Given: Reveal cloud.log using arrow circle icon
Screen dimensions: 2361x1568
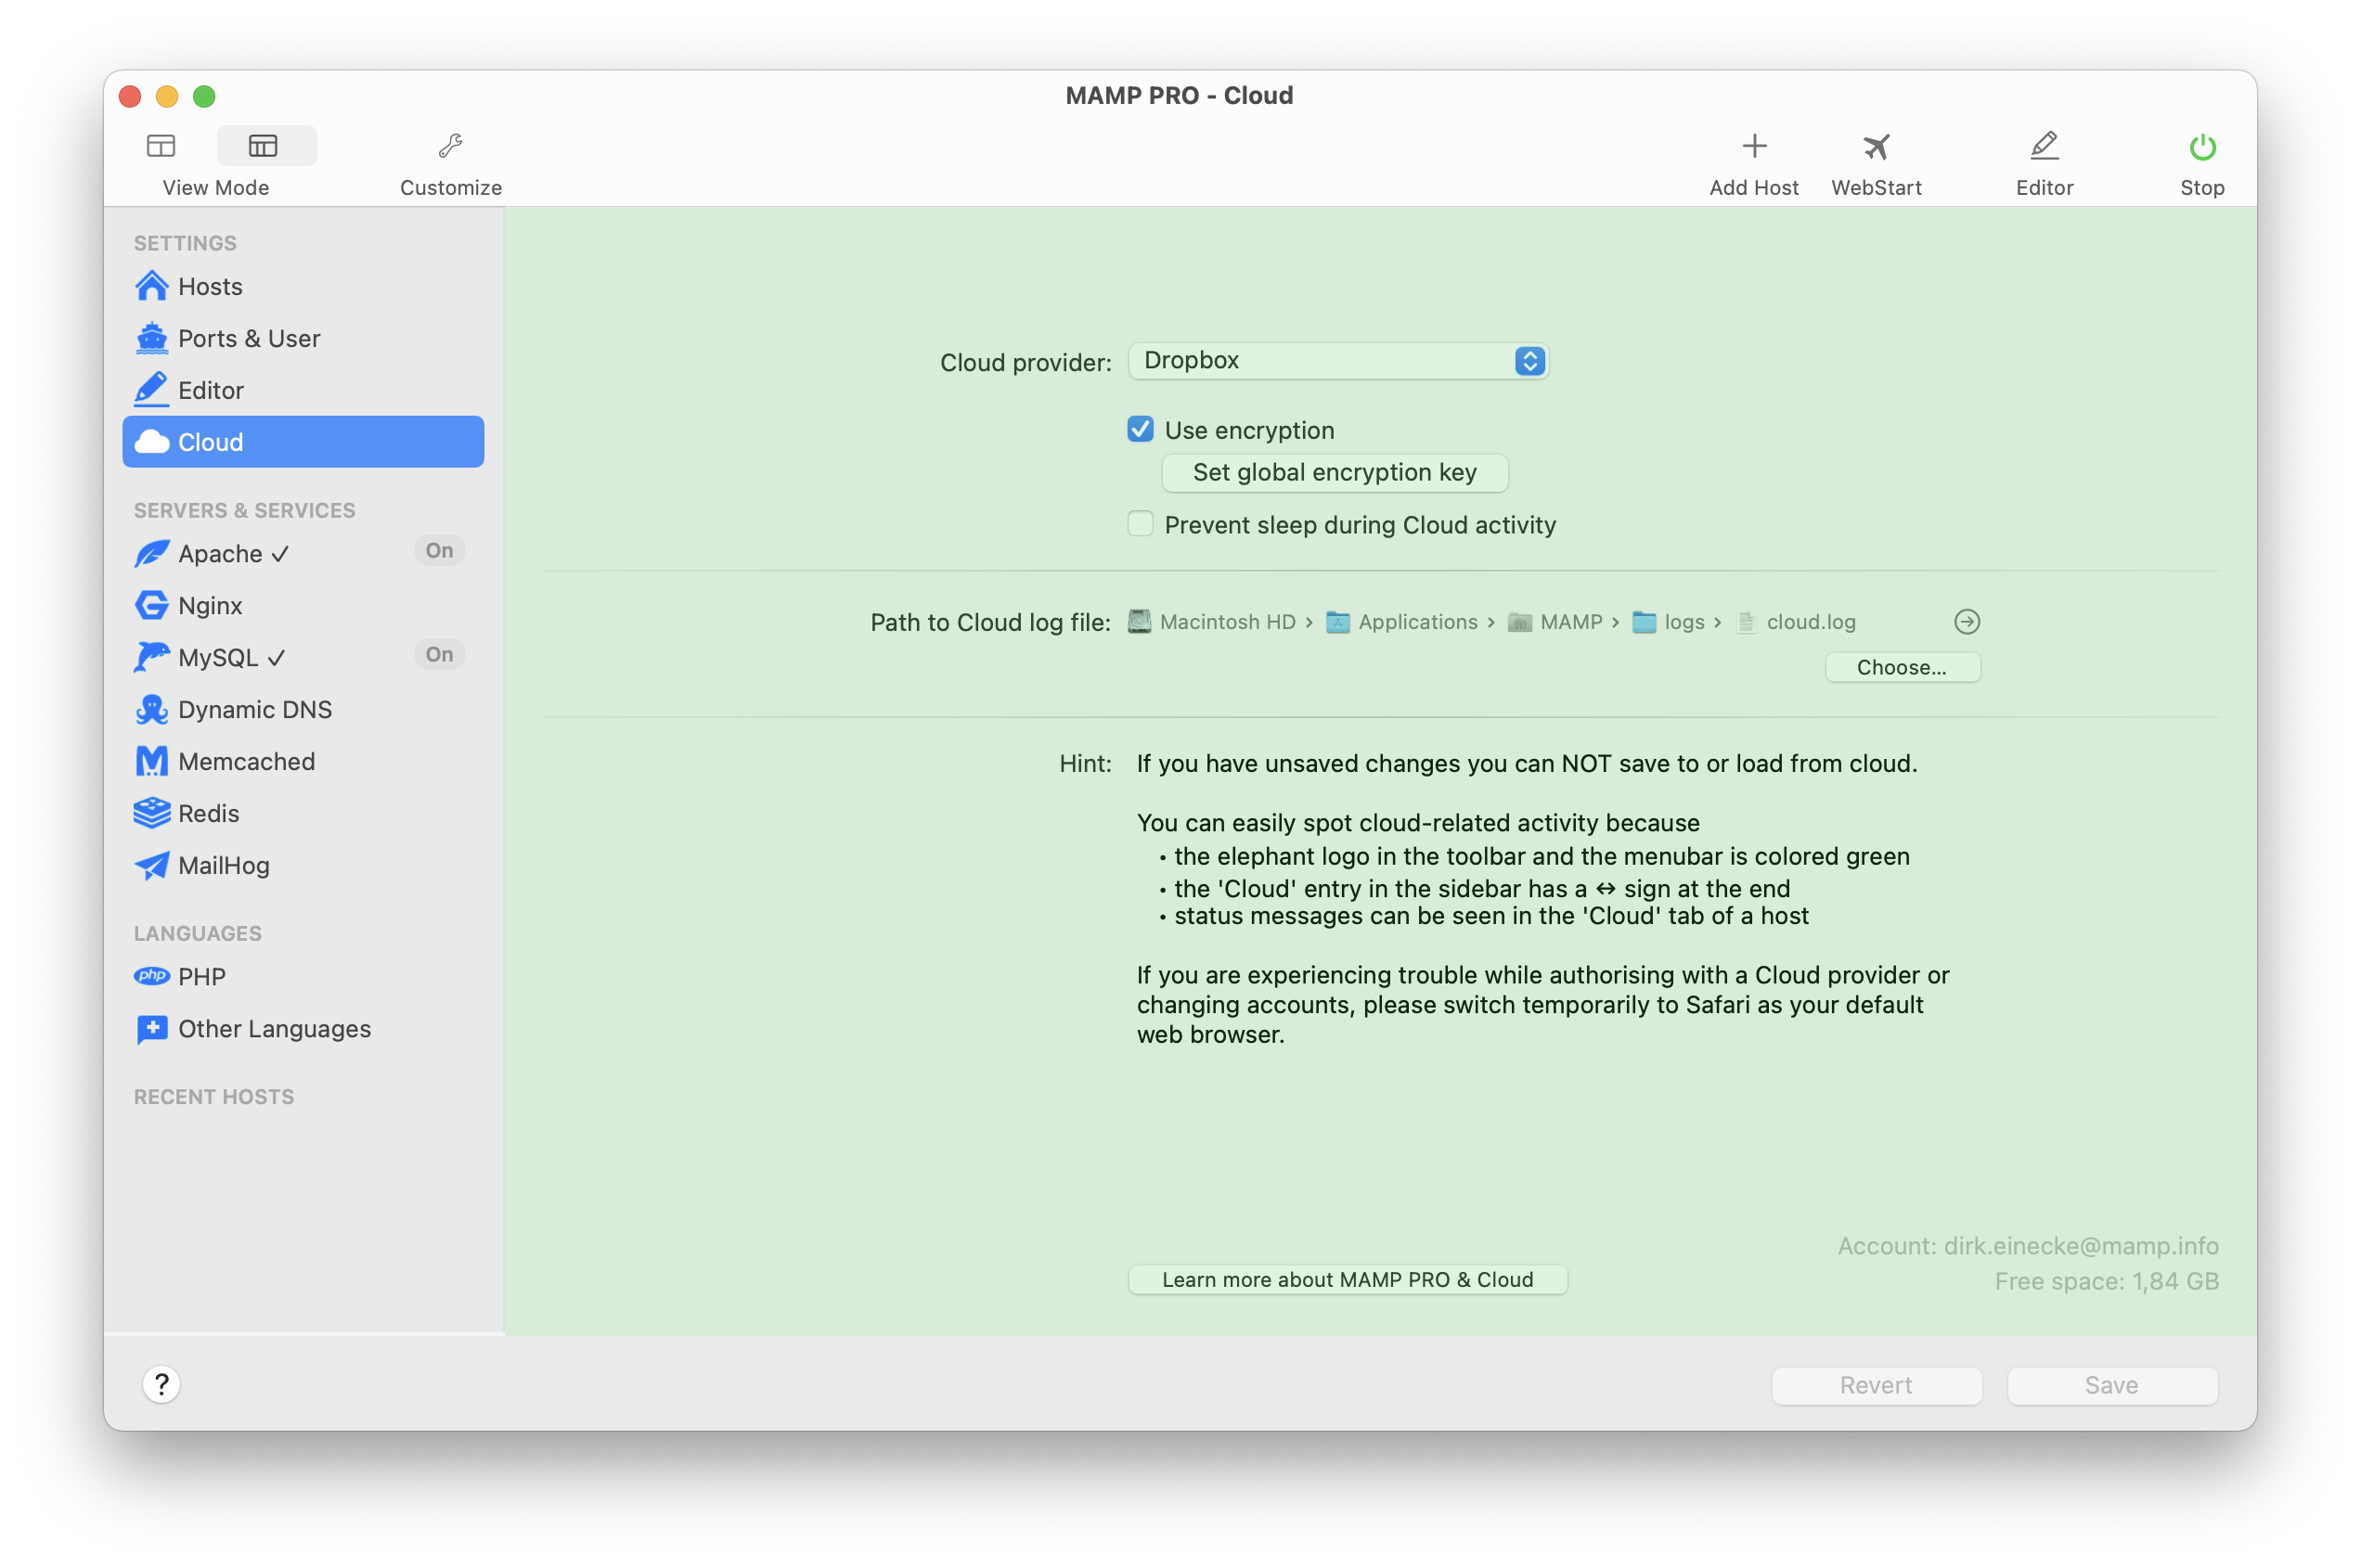Looking at the screenshot, I should click(x=1966, y=622).
